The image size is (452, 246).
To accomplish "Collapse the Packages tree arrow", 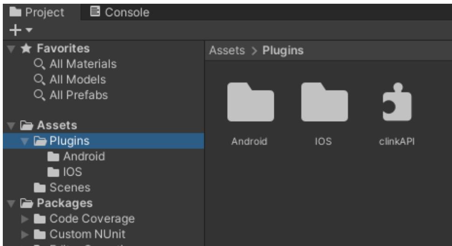I will pos(11,204).
